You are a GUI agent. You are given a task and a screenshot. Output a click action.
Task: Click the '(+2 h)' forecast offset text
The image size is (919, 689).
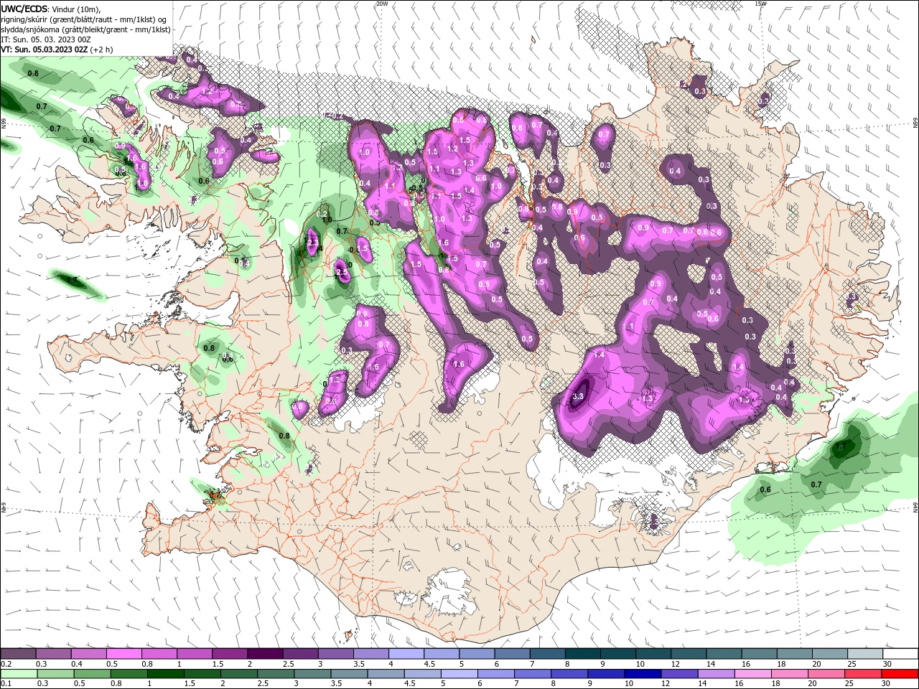[x=101, y=50]
